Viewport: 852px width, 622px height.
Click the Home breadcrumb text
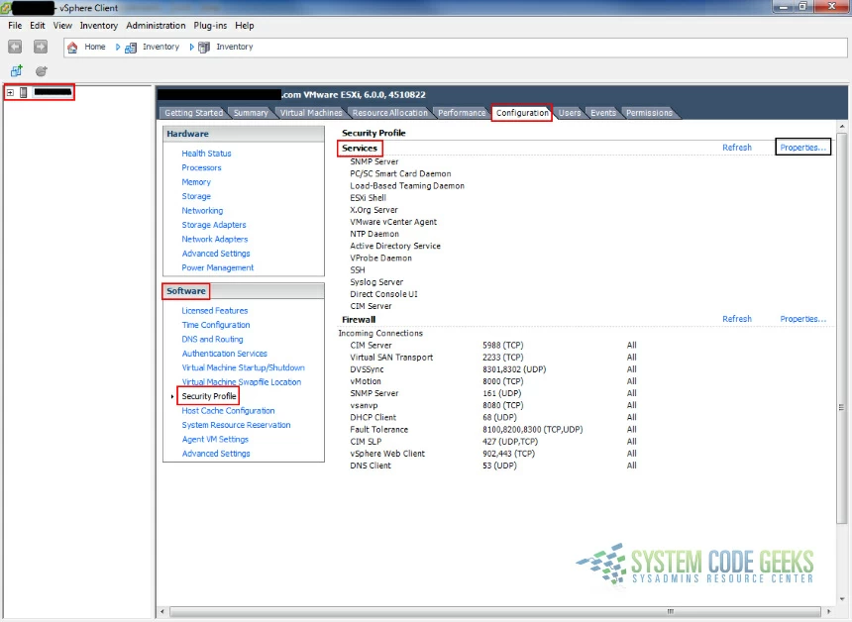(x=95, y=47)
